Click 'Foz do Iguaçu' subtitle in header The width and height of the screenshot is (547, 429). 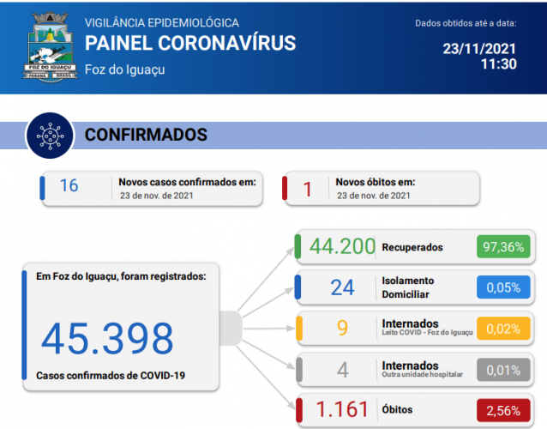(125, 69)
